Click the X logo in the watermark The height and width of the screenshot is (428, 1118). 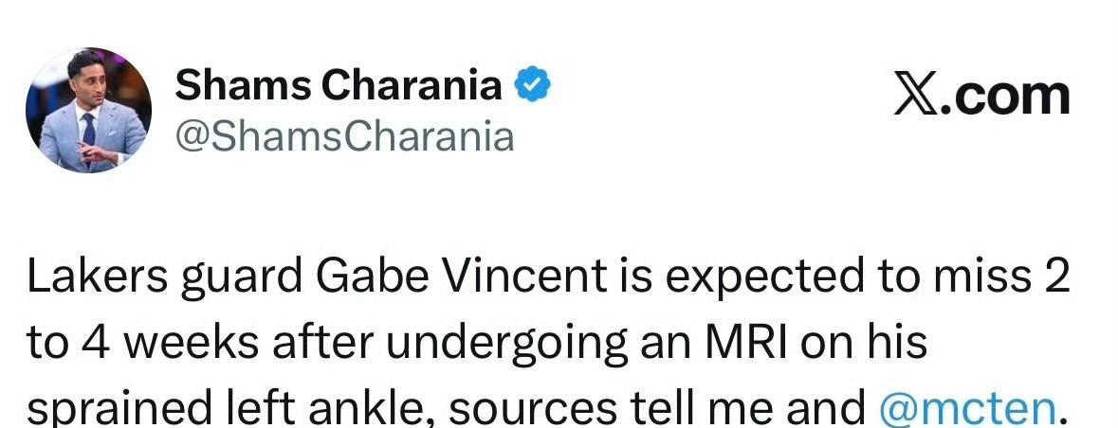[x=915, y=96]
